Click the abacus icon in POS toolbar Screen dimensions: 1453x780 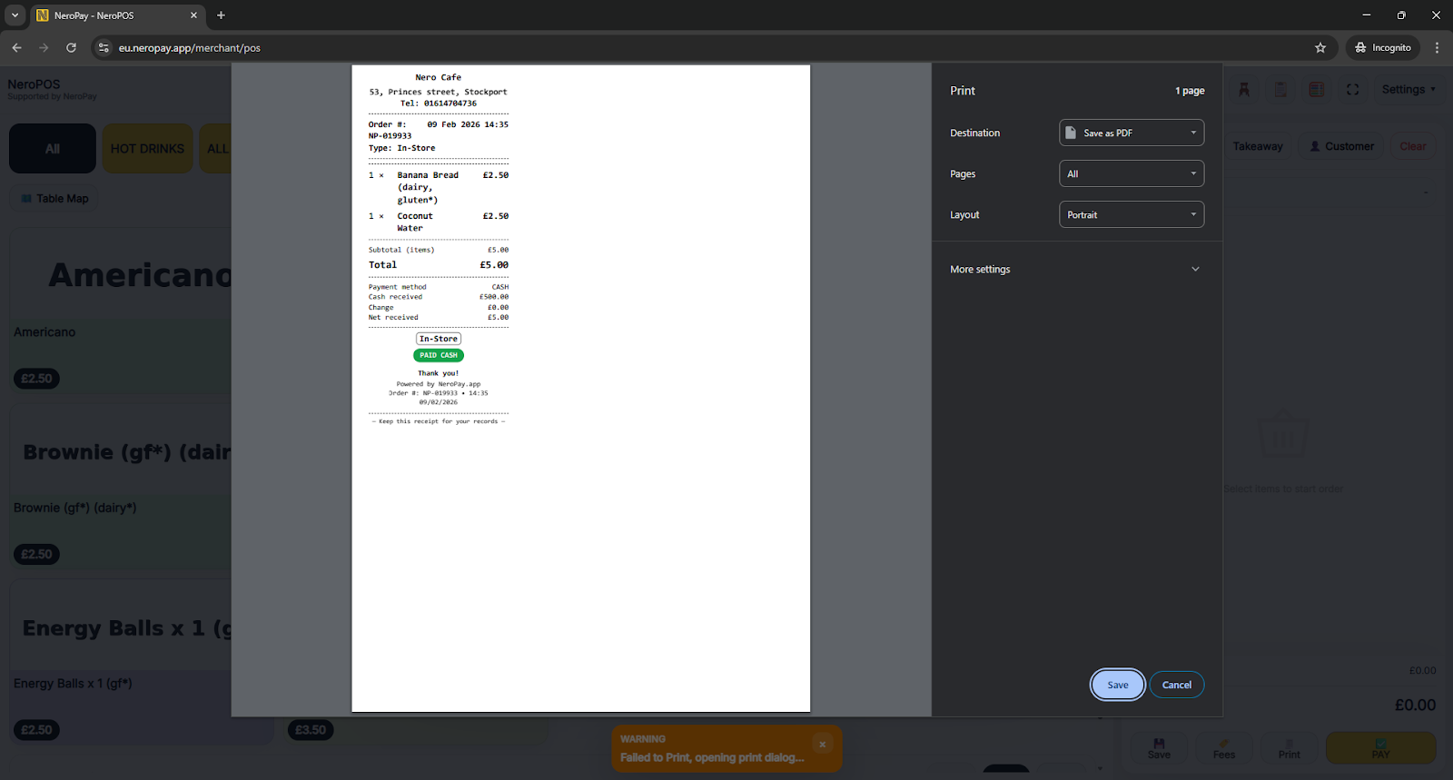tap(1316, 89)
